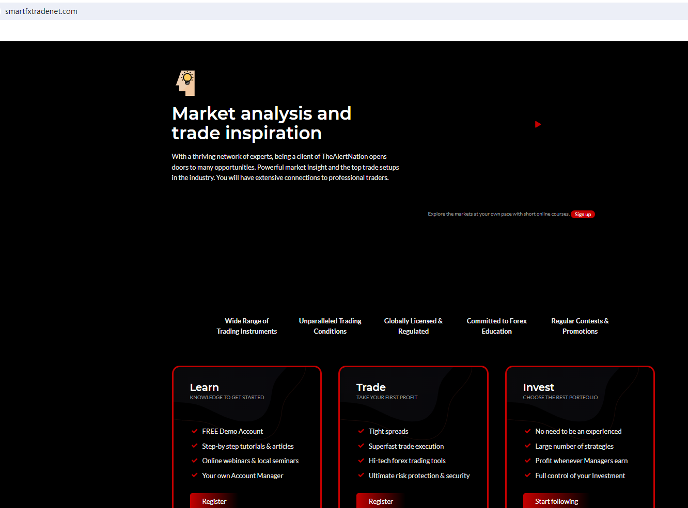Click TAKE YOUR FIRST PROFIT subtitle
The height and width of the screenshot is (508, 688).
pyautogui.click(x=387, y=398)
